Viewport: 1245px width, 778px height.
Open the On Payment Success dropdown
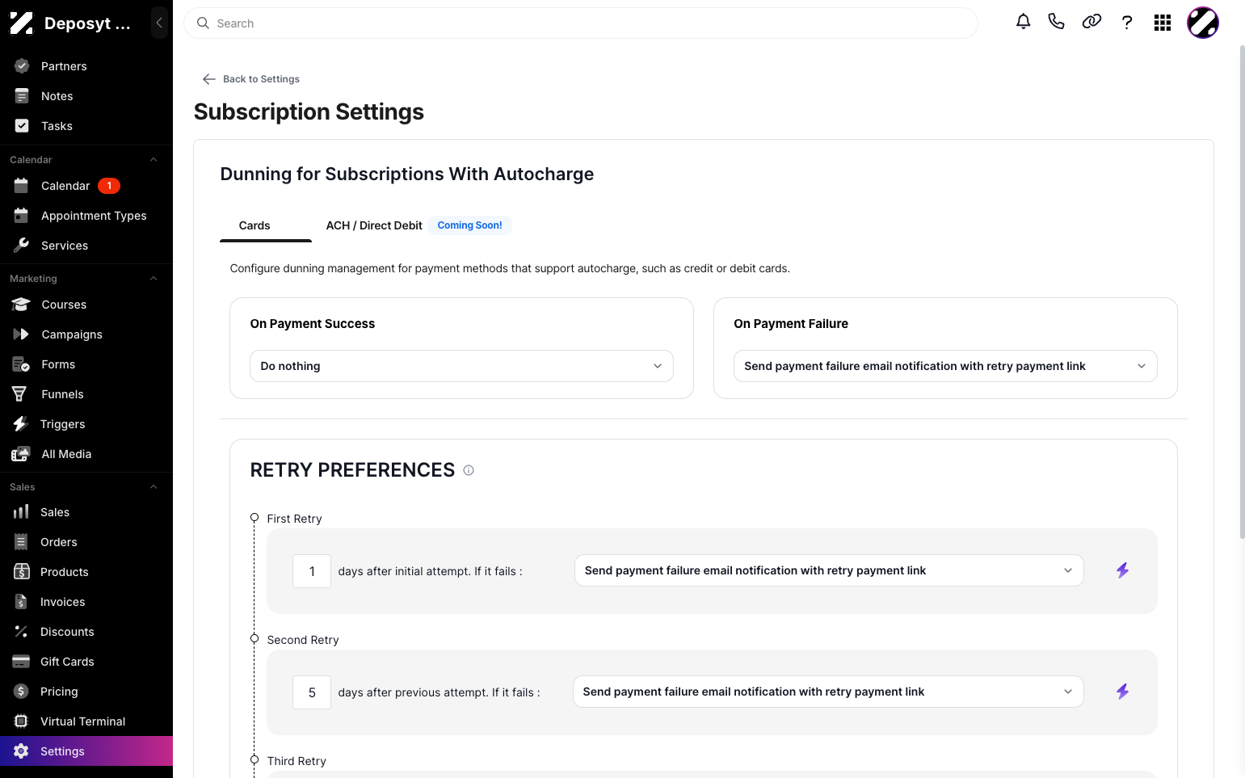[x=461, y=366]
